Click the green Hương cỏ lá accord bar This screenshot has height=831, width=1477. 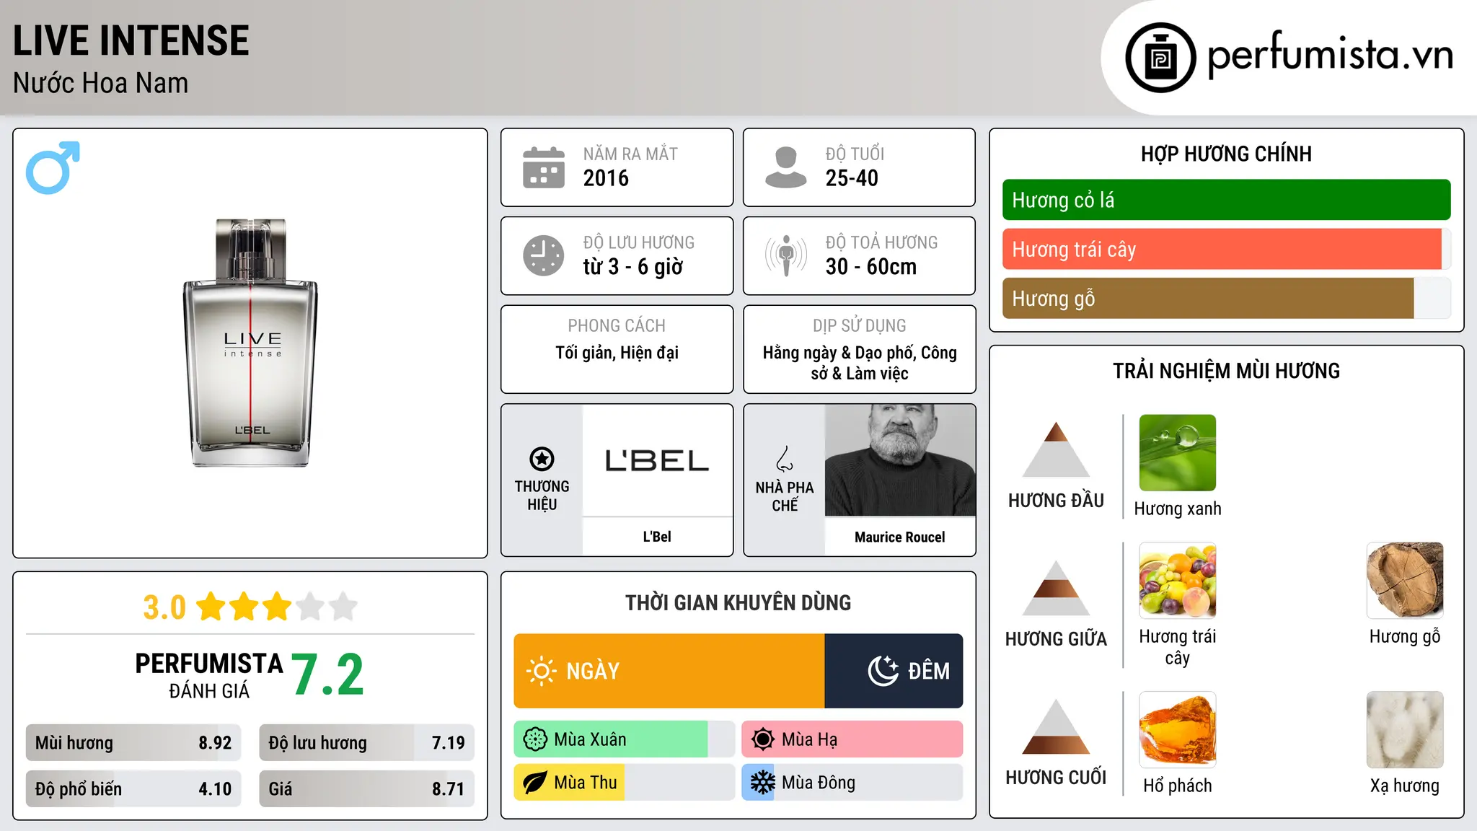click(1226, 200)
